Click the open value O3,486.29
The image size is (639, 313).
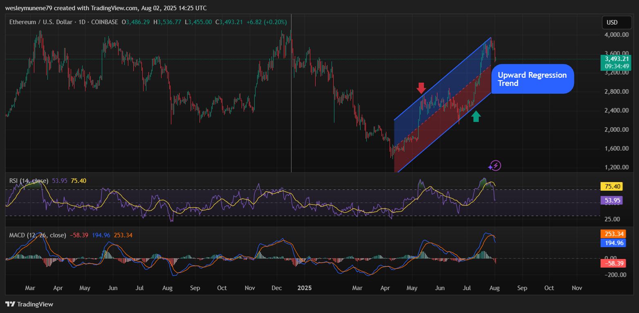pos(136,22)
